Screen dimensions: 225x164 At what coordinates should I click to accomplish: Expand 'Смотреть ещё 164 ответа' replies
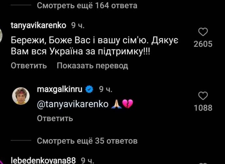[87, 6]
